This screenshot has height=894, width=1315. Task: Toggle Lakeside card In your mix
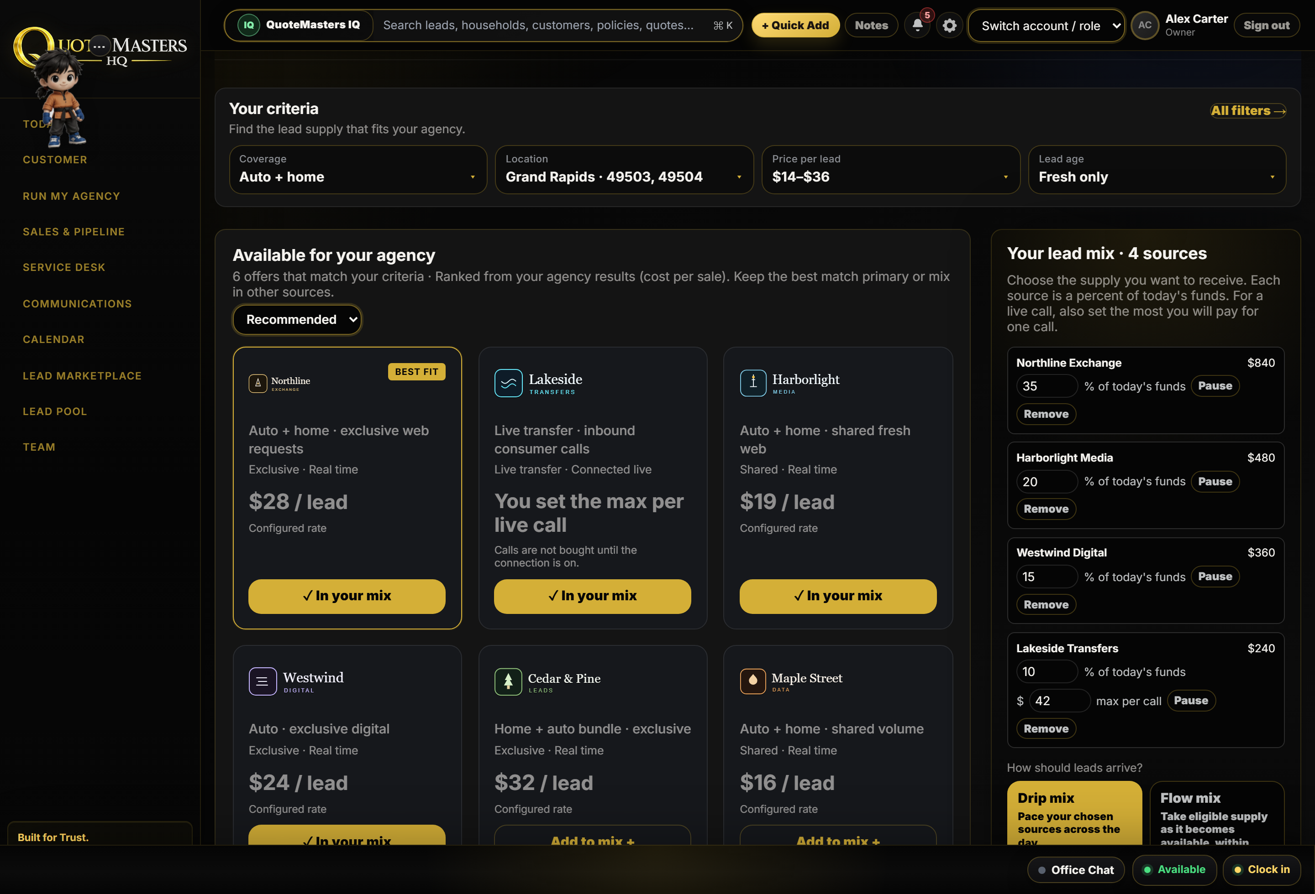[x=592, y=596]
